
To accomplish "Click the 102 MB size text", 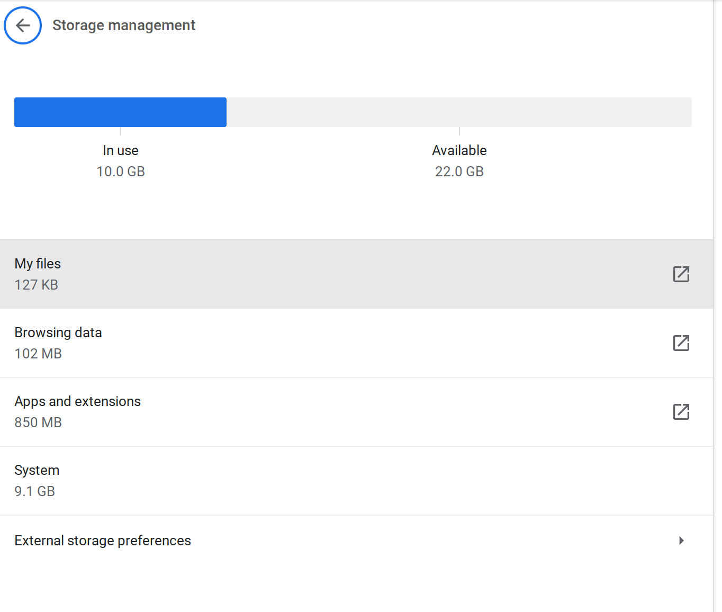I will point(38,354).
